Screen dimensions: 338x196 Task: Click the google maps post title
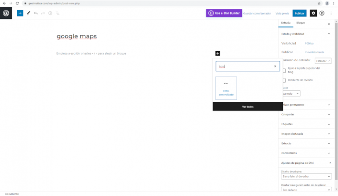tap(77, 36)
